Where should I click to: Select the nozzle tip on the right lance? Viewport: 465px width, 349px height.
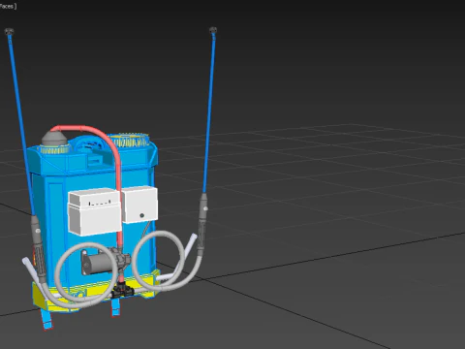(x=213, y=30)
